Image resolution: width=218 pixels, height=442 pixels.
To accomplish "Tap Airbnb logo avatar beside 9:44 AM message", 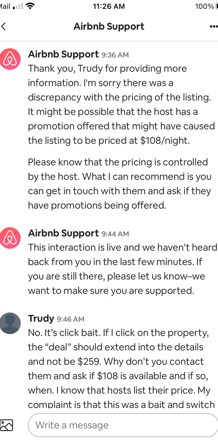I will (10, 238).
